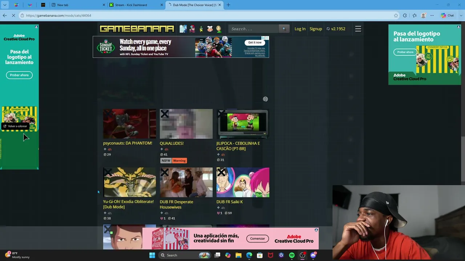Open DUB FR Desperate Housewives mod title
The height and width of the screenshot is (261, 465).
(176, 204)
